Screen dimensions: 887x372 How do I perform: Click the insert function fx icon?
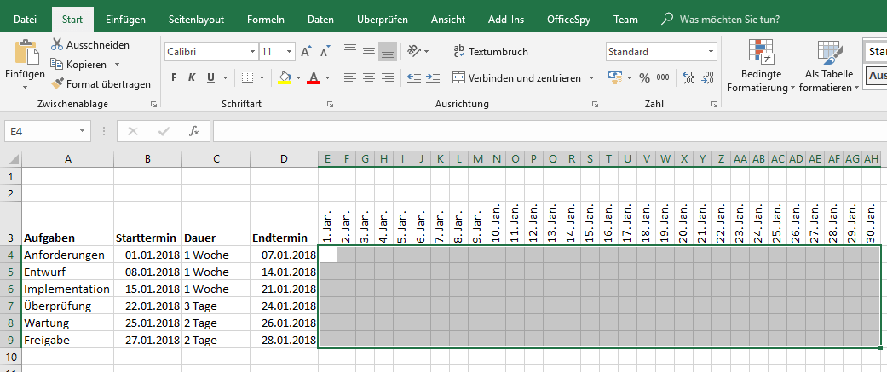tap(194, 131)
